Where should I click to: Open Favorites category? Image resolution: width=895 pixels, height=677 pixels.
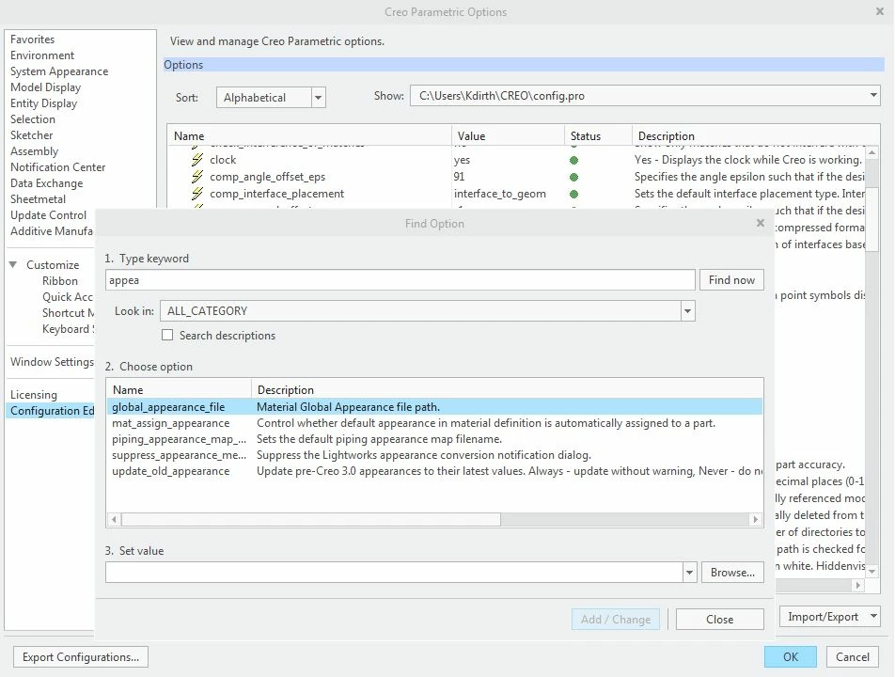click(33, 39)
